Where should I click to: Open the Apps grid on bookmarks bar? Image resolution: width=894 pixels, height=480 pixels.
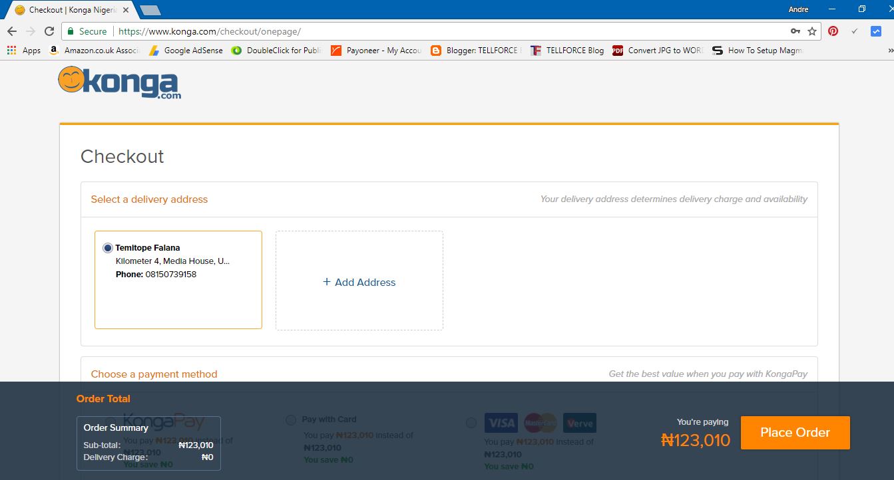tap(11, 50)
